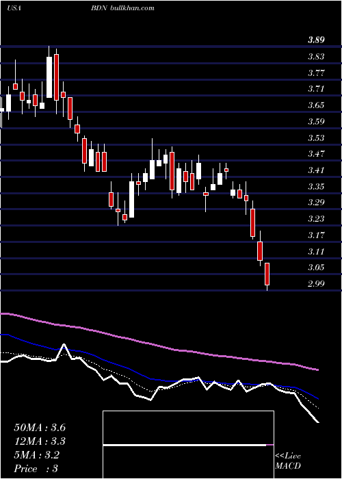Click the BDN ticker symbol
This screenshot has height=479, width=342.
(99, 8)
